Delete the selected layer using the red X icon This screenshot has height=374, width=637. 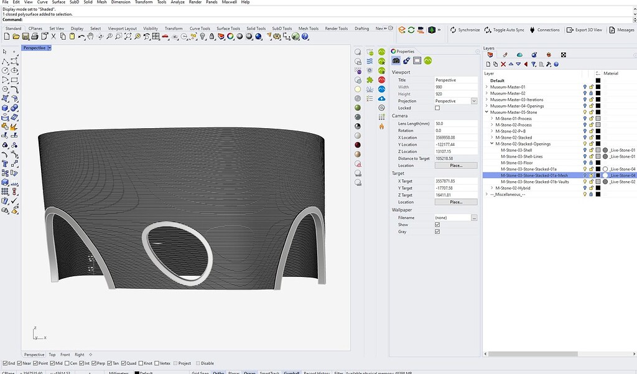click(503, 64)
